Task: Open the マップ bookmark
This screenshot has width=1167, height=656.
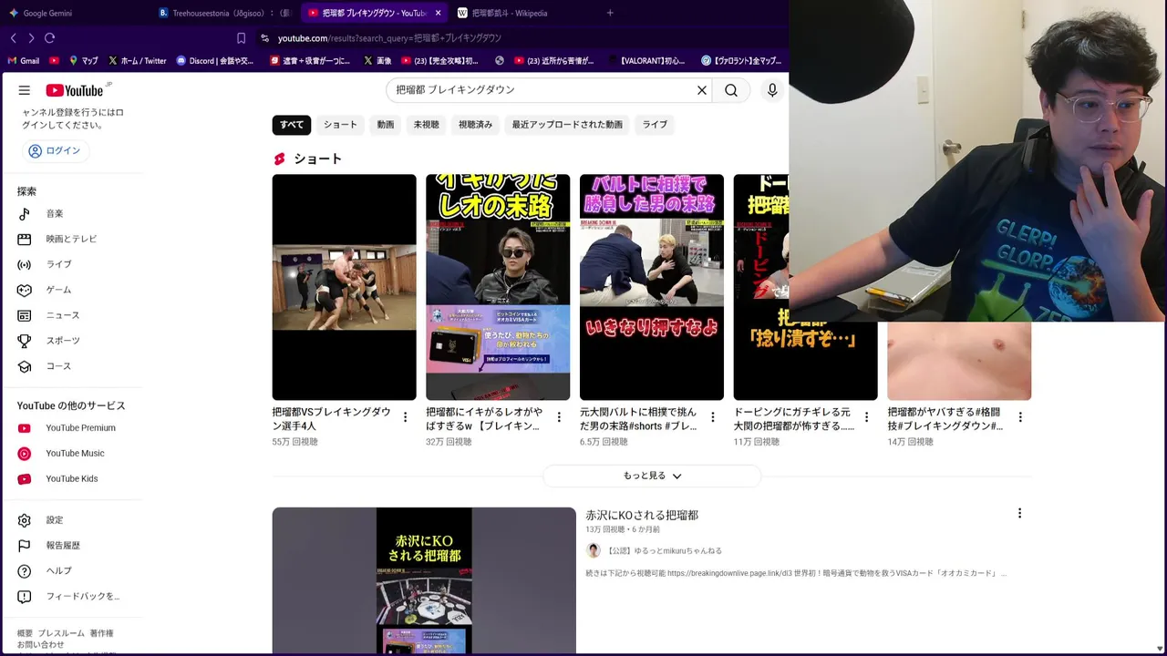Action: [x=83, y=61]
